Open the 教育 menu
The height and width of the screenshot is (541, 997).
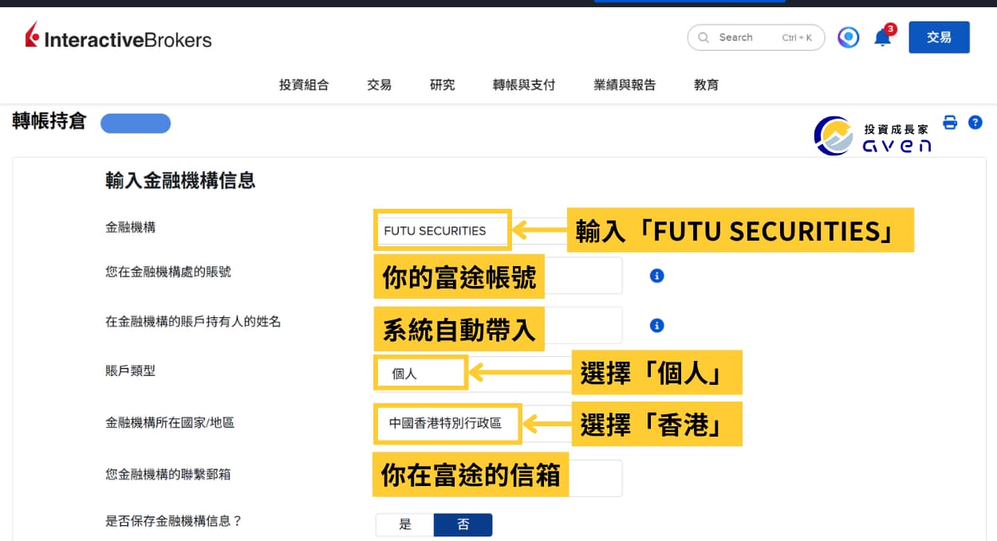(x=706, y=84)
